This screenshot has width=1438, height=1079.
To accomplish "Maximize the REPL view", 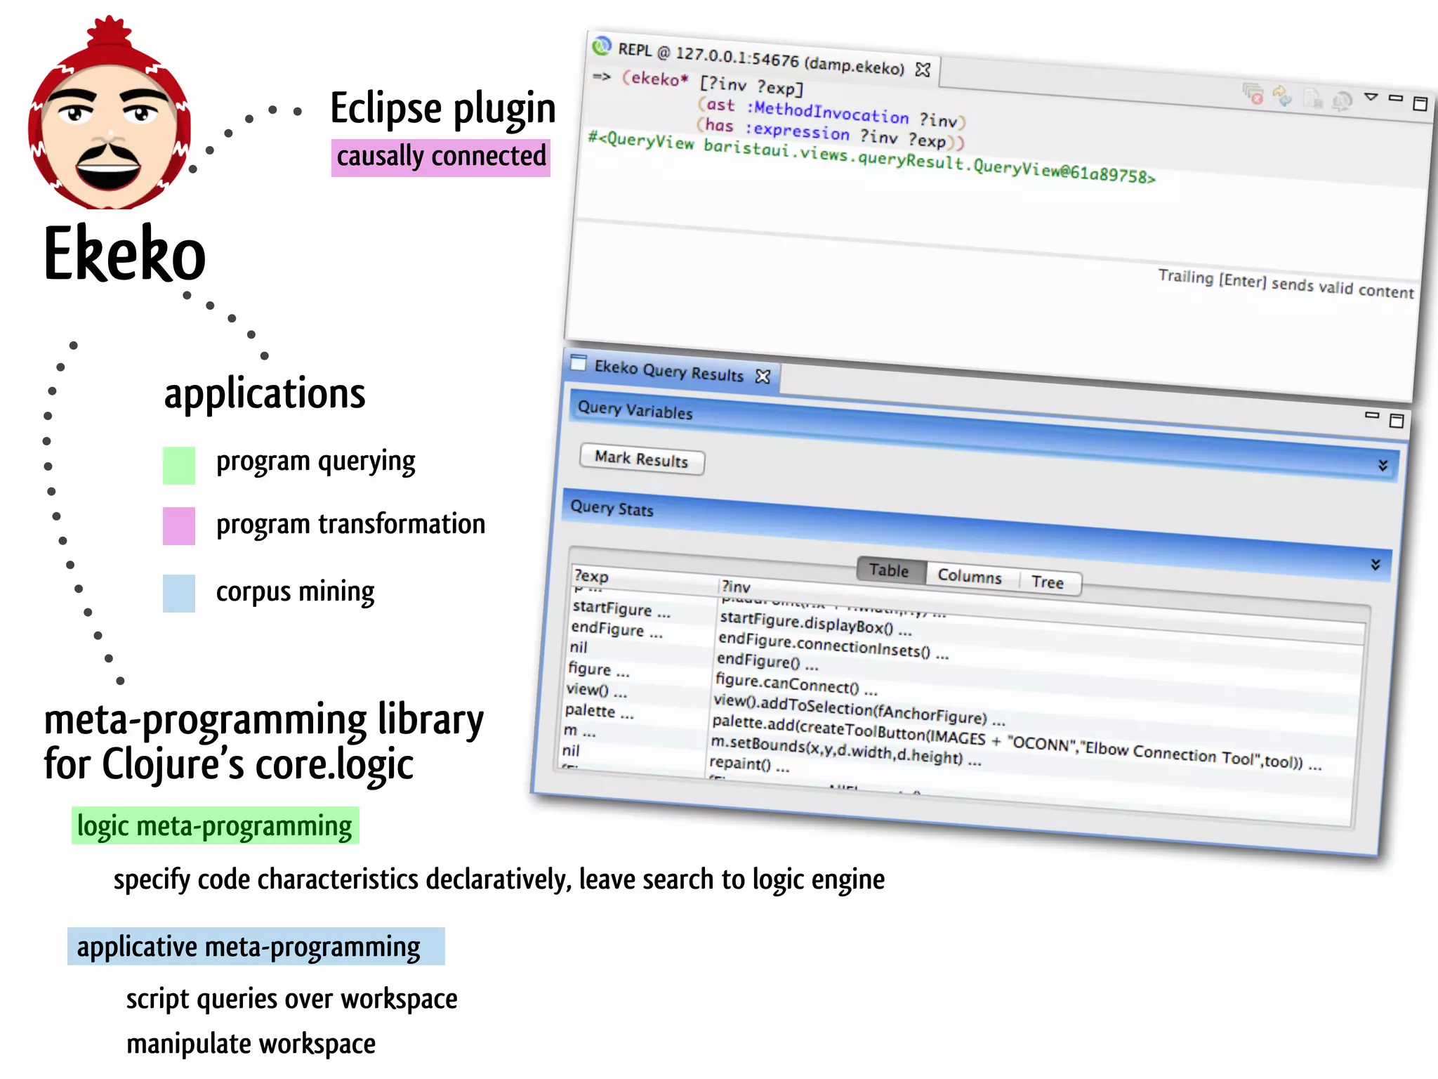I will [x=1420, y=103].
